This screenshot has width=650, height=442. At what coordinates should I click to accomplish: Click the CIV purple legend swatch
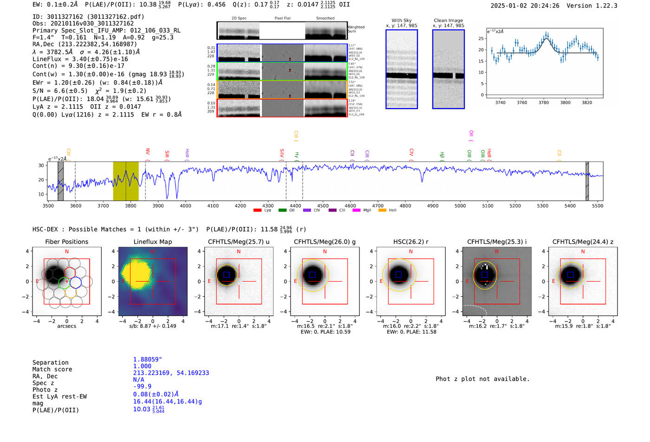(x=307, y=211)
